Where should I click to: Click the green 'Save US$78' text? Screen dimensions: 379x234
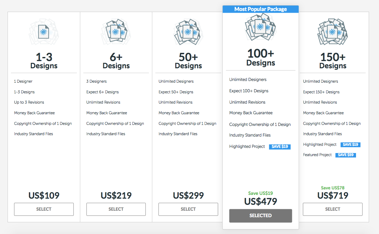point(333,188)
